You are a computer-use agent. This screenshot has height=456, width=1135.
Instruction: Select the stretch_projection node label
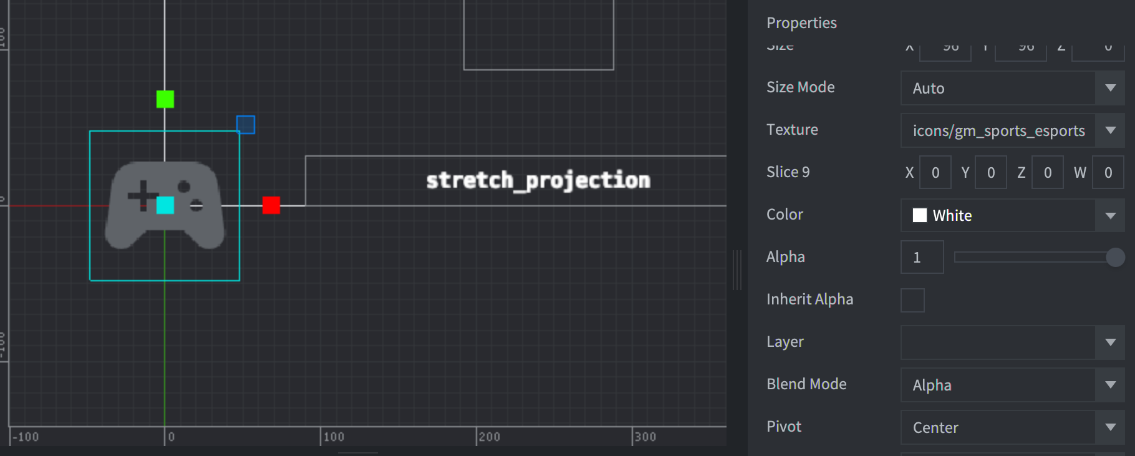coord(538,180)
